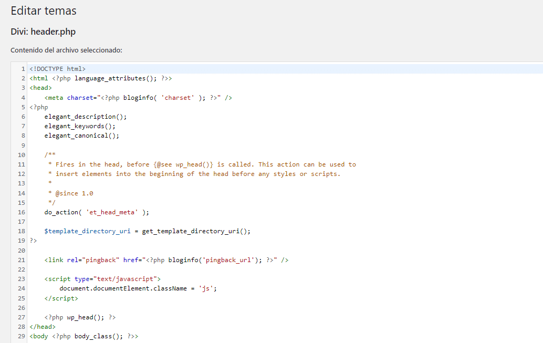Click get_template_directory_uri() call
Image resolution: width=543 pixels, height=343 pixels.
pos(196,231)
